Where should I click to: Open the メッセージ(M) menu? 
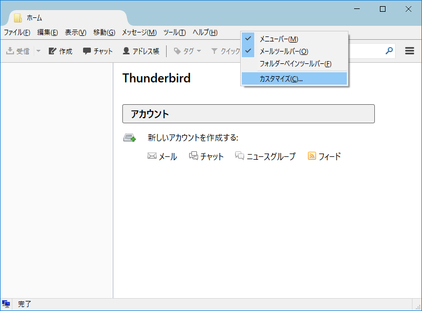(x=139, y=33)
